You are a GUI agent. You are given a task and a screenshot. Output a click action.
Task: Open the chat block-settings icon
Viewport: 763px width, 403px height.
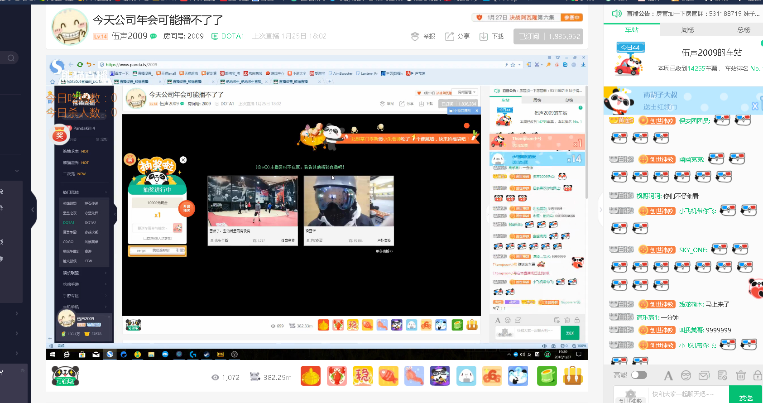point(722,375)
